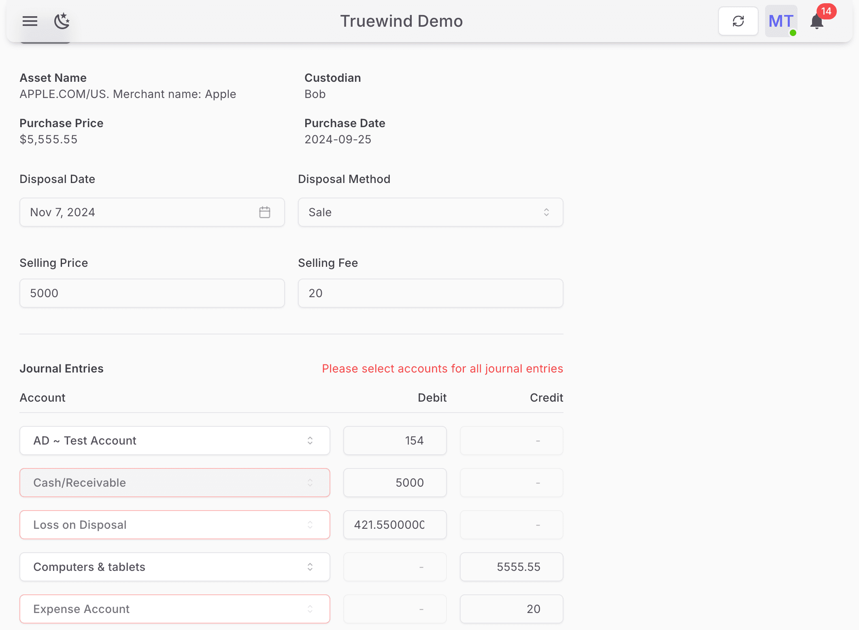This screenshot has width=859, height=630.
Task: Click the sync/refresh icon
Action: (x=738, y=21)
